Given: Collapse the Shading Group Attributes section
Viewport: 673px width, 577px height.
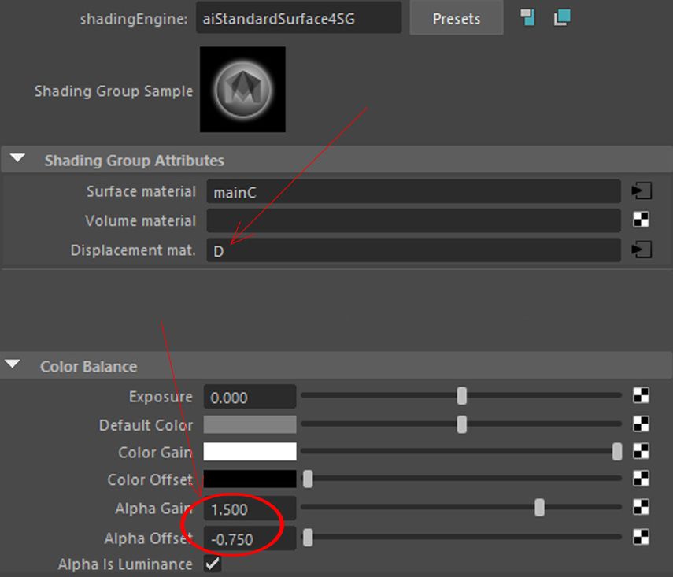Looking at the screenshot, I should pos(18,160).
